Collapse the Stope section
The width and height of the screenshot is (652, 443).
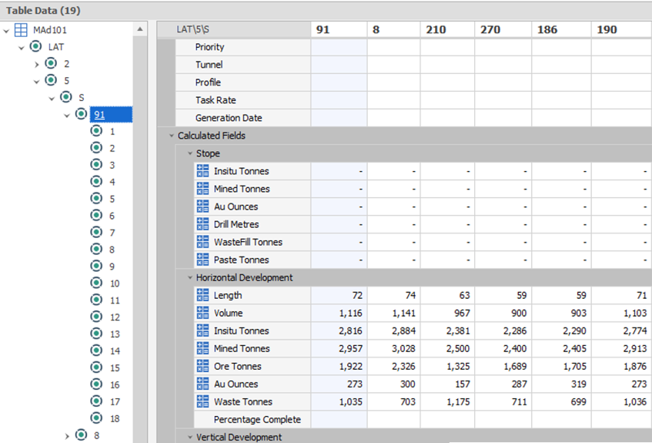pyautogui.click(x=189, y=153)
